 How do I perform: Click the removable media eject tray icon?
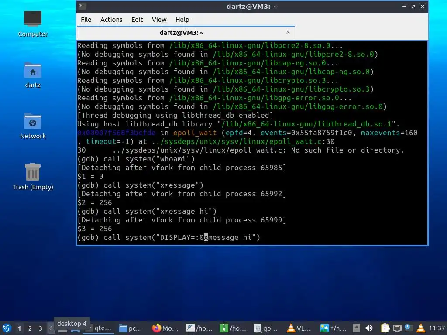coord(356,328)
